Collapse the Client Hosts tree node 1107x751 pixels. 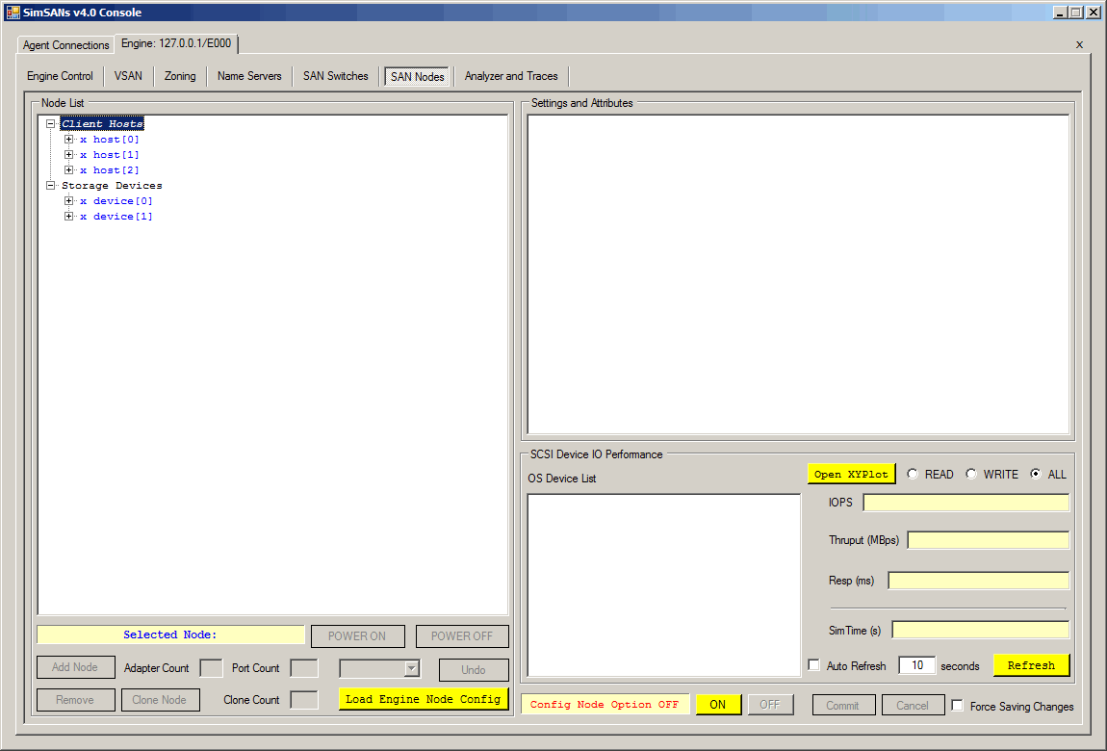click(x=51, y=124)
